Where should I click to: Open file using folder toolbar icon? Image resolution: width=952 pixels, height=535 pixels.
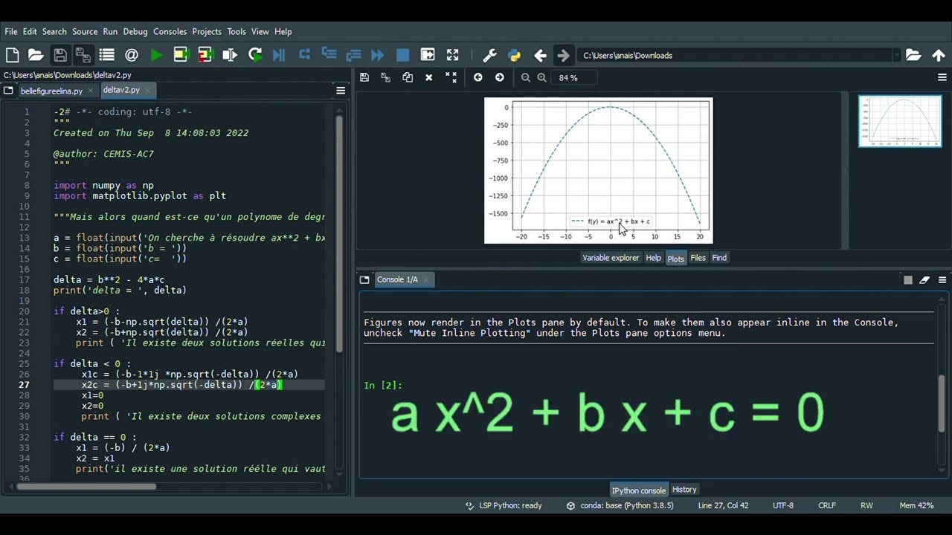tap(36, 55)
